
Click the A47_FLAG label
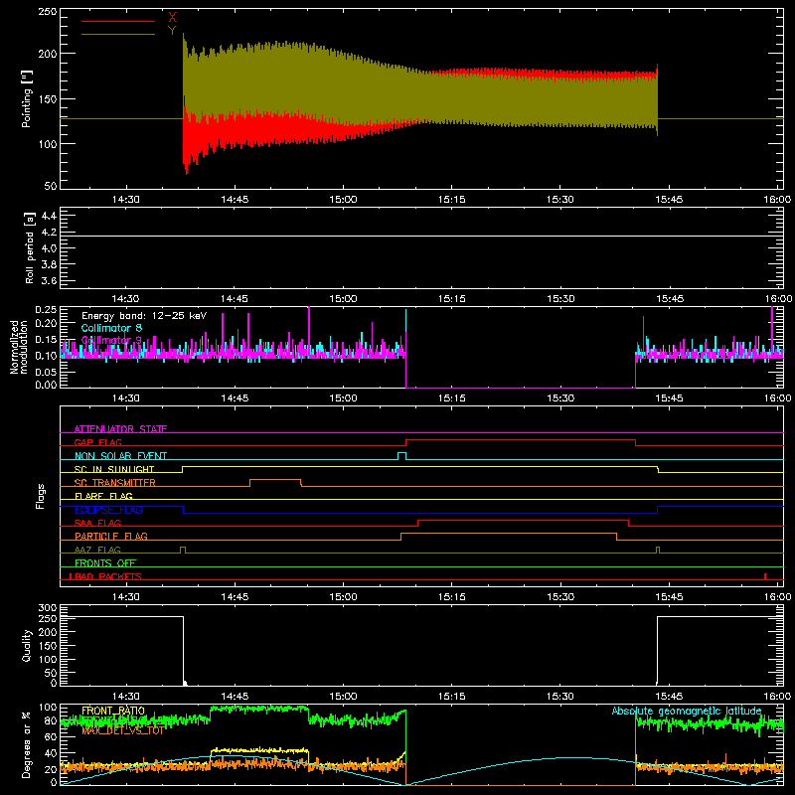pyautogui.click(x=97, y=550)
